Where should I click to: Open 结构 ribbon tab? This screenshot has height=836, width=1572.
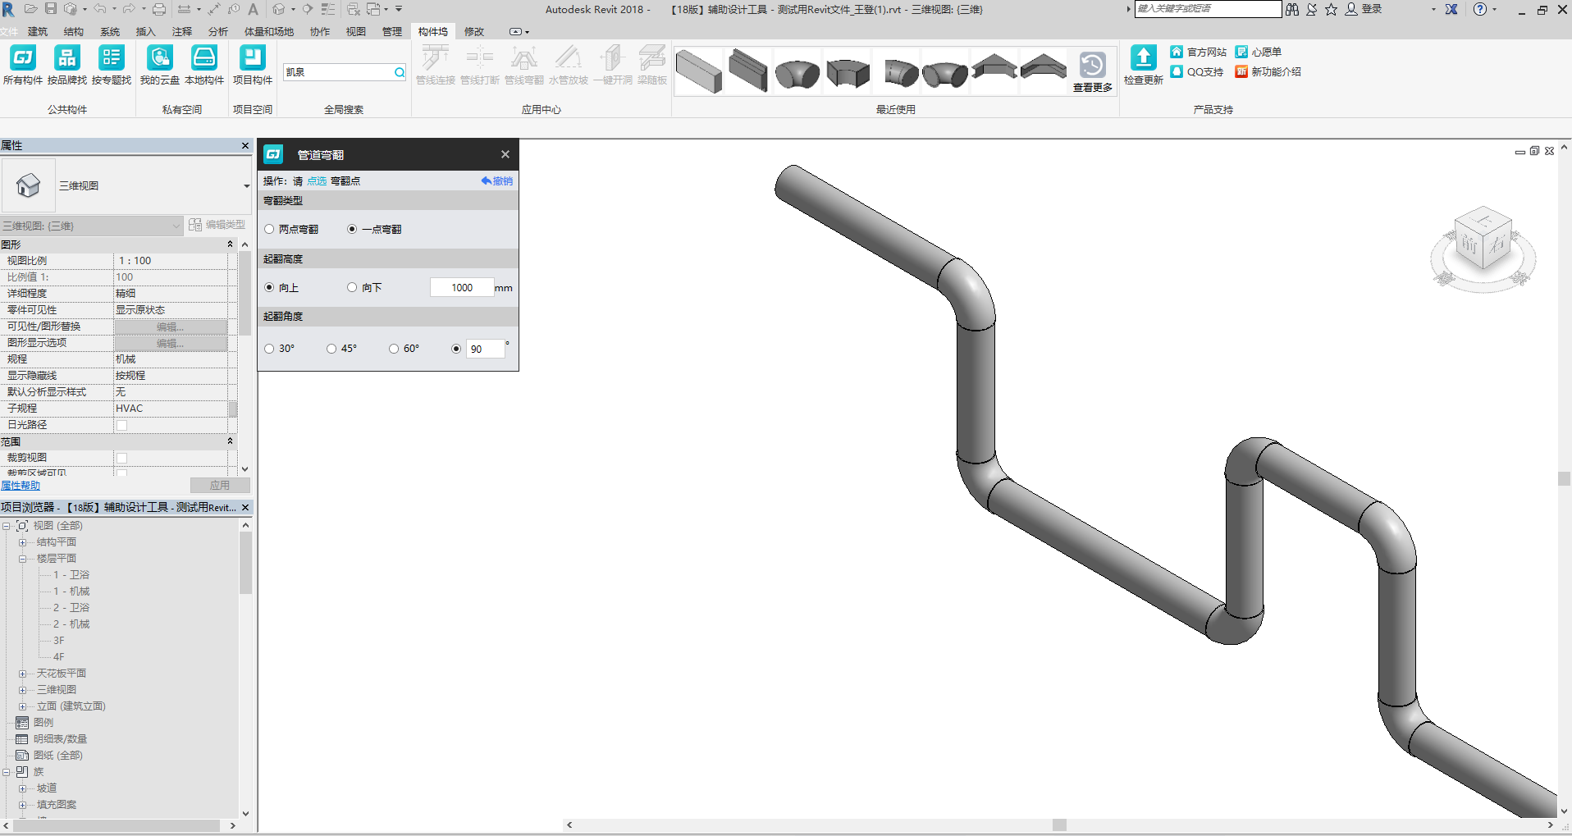point(74,31)
